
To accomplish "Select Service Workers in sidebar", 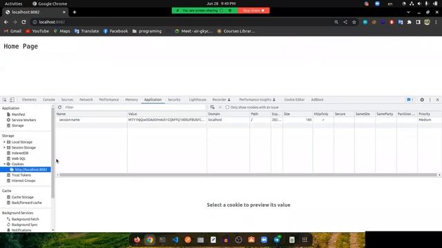I will click(x=23, y=120).
